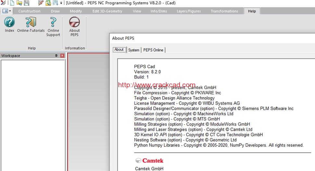Switch to Info/Dims tab
This screenshot has width=315, height=171.
(159, 11)
